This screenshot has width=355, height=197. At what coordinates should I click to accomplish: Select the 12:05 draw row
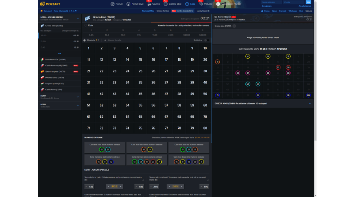click(60, 41)
